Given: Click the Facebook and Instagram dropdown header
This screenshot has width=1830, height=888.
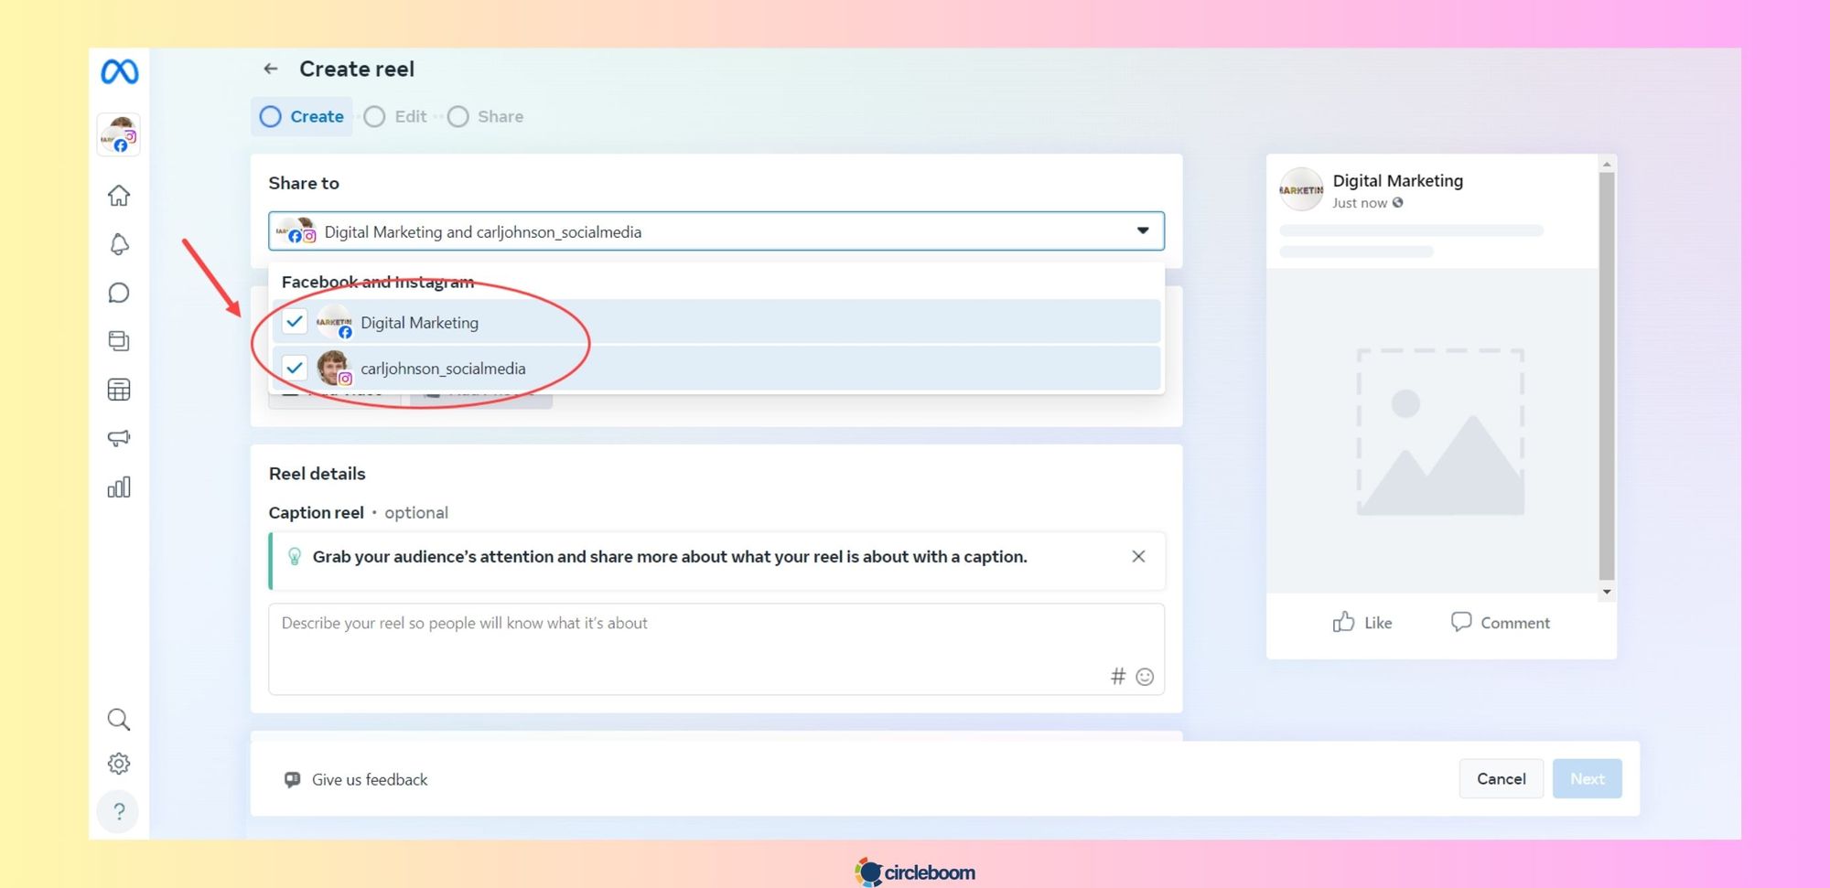Looking at the screenshot, I should point(378,282).
